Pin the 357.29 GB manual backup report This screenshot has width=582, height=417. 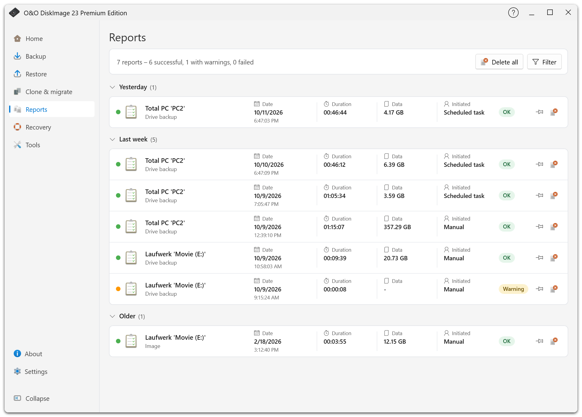coord(539,227)
